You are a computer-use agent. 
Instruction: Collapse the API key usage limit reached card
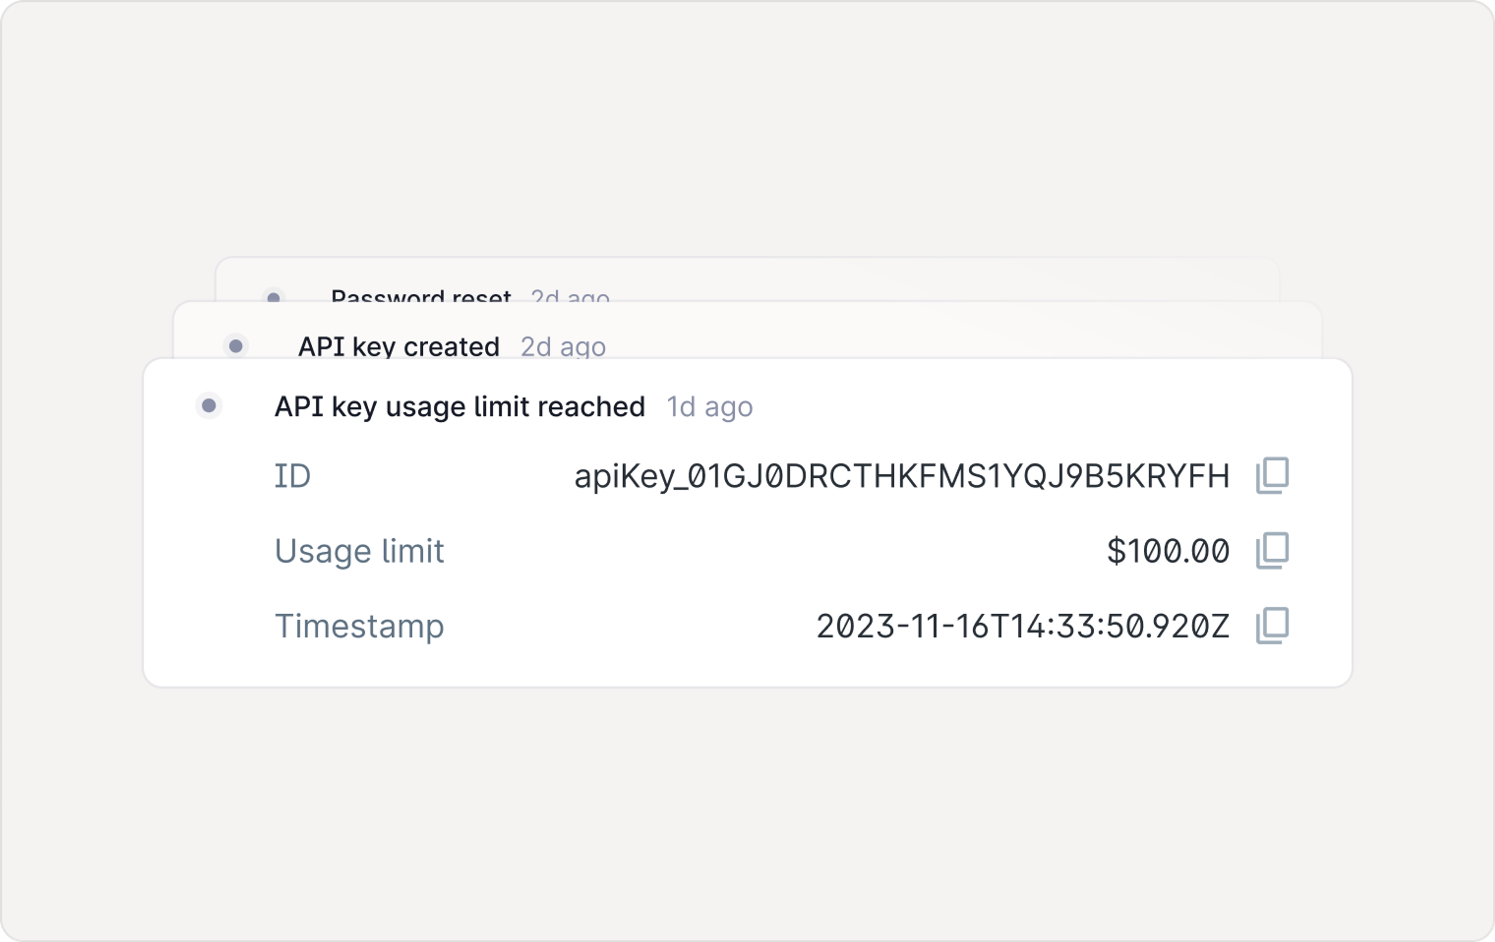(x=459, y=406)
